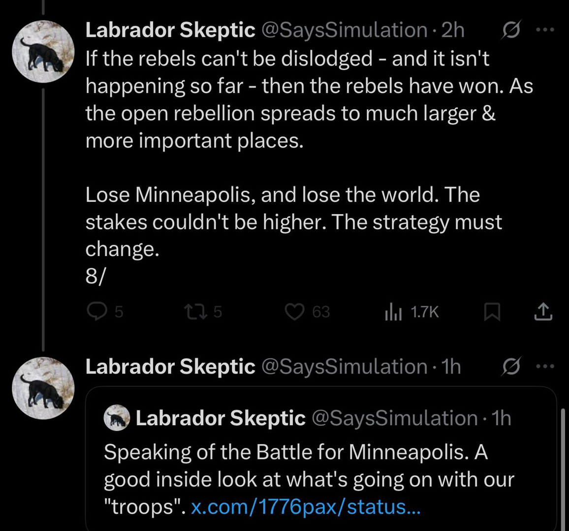This screenshot has height=531, width=569.
Task: Open Labrador Skeptic avatar on second tweet
Action: [x=43, y=388]
